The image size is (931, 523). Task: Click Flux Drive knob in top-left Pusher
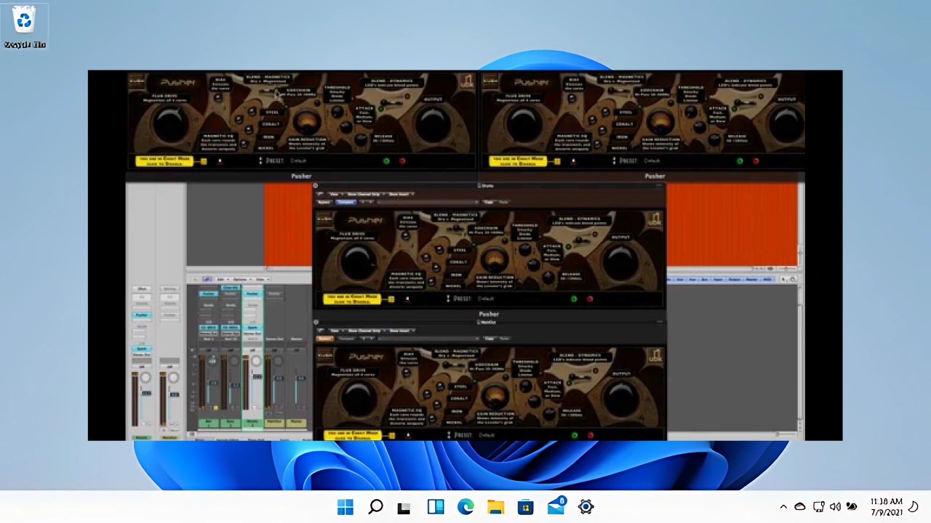click(x=171, y=124)
